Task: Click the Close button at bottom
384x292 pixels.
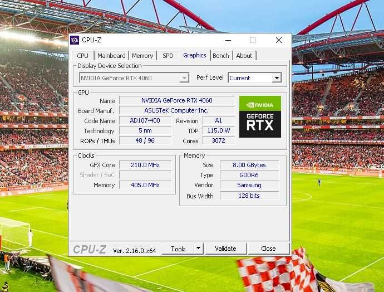Action: 268,249
